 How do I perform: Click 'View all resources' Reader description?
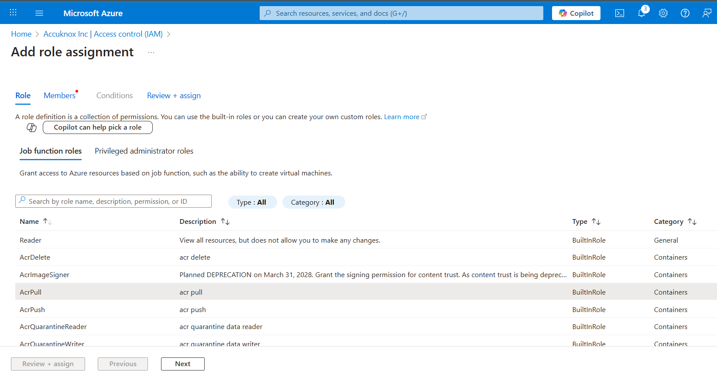pos(280,240)
